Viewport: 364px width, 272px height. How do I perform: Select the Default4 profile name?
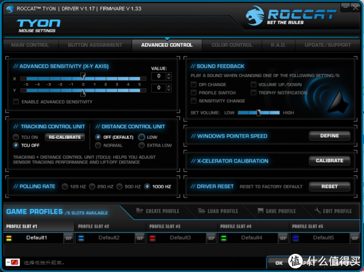(x=252, y=237)
